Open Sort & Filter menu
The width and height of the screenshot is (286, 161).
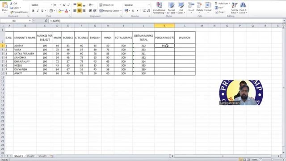tap(234, 8)
